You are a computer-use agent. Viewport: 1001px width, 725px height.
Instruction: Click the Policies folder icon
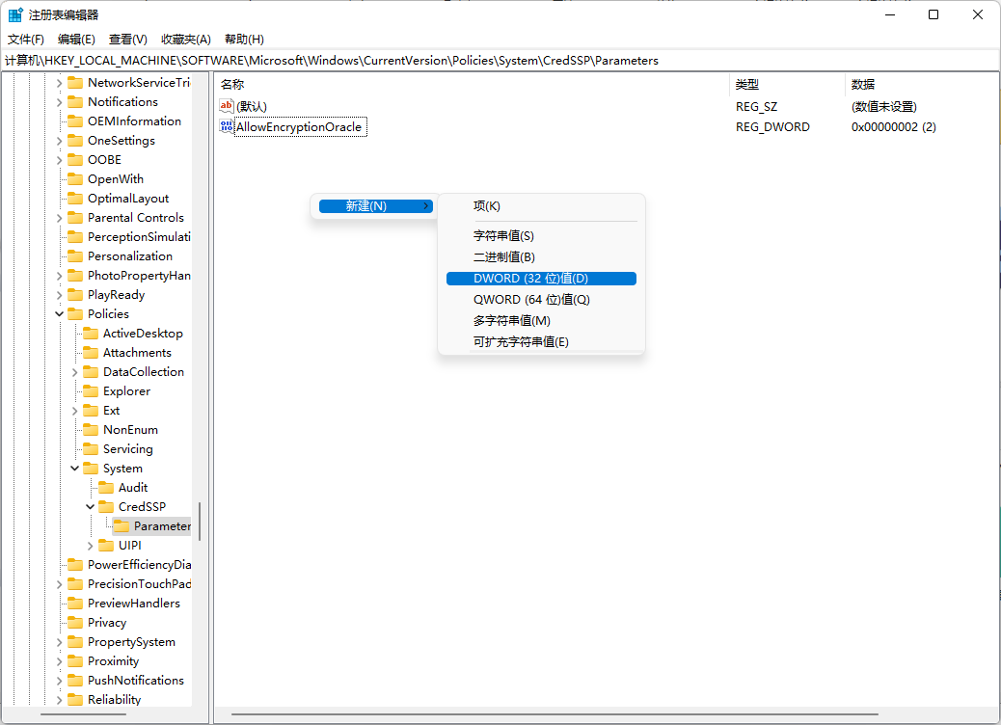click(x=74, y=314)
